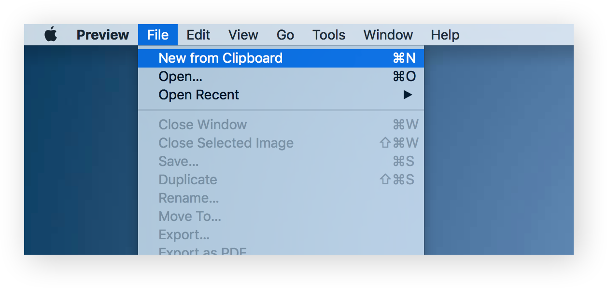
Task: Open the View menu
Action: 243,35
